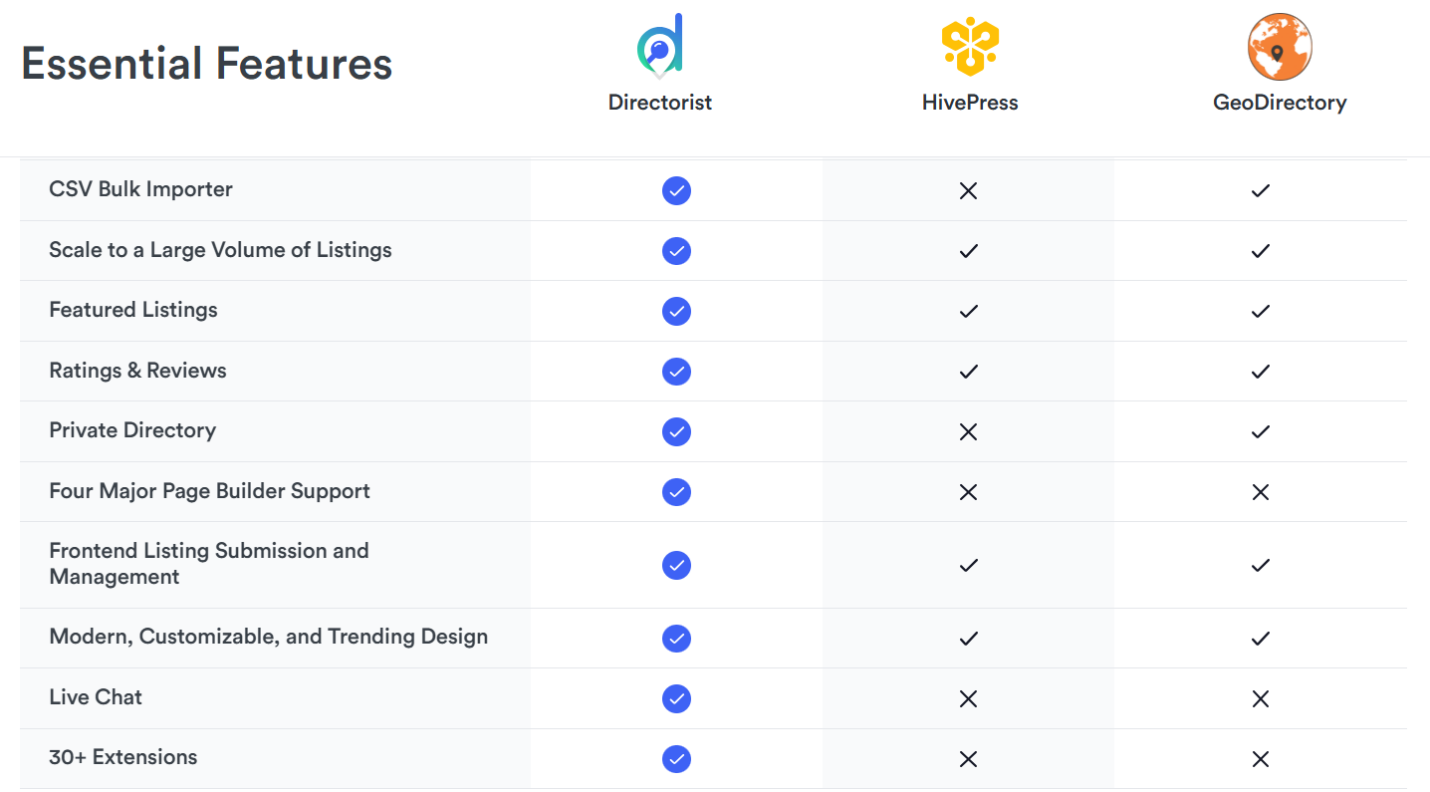Click GeoDirectory X for Four Major Page Builder Support
Screen dimensions: 1430x792
coord(1260,492)
